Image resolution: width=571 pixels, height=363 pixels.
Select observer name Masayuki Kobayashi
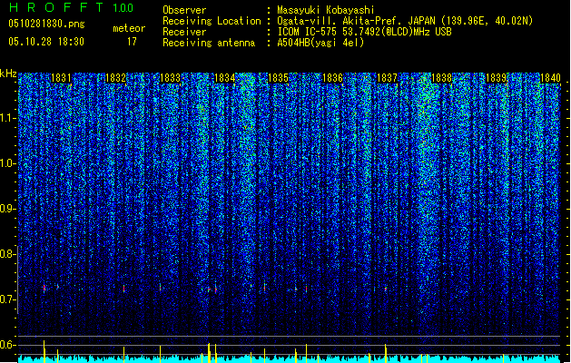(326, 10)
